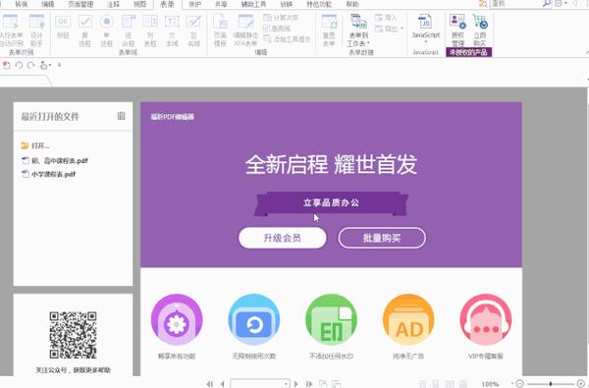Select the push button (OK) form field tool
The image size is (589, 388).
(x=63, y=28)
